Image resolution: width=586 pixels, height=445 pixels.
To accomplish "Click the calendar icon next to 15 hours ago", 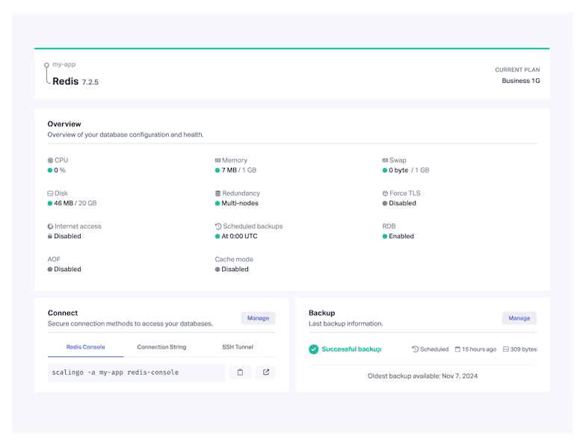I will pos(457,349).
